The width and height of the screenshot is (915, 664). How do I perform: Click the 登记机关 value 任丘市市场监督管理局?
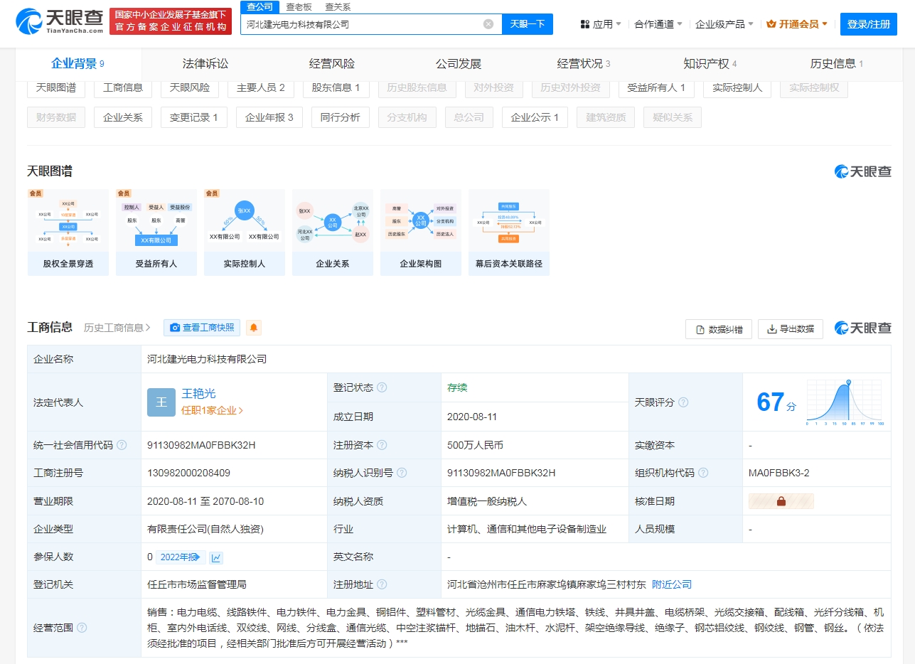197,584
